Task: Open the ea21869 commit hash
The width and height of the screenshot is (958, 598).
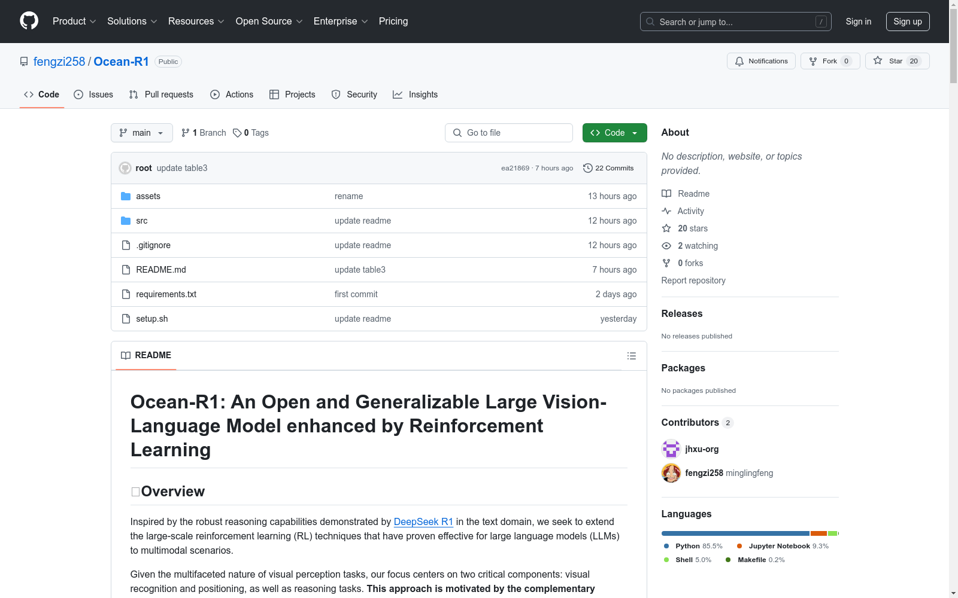Action: pos(515,168)
